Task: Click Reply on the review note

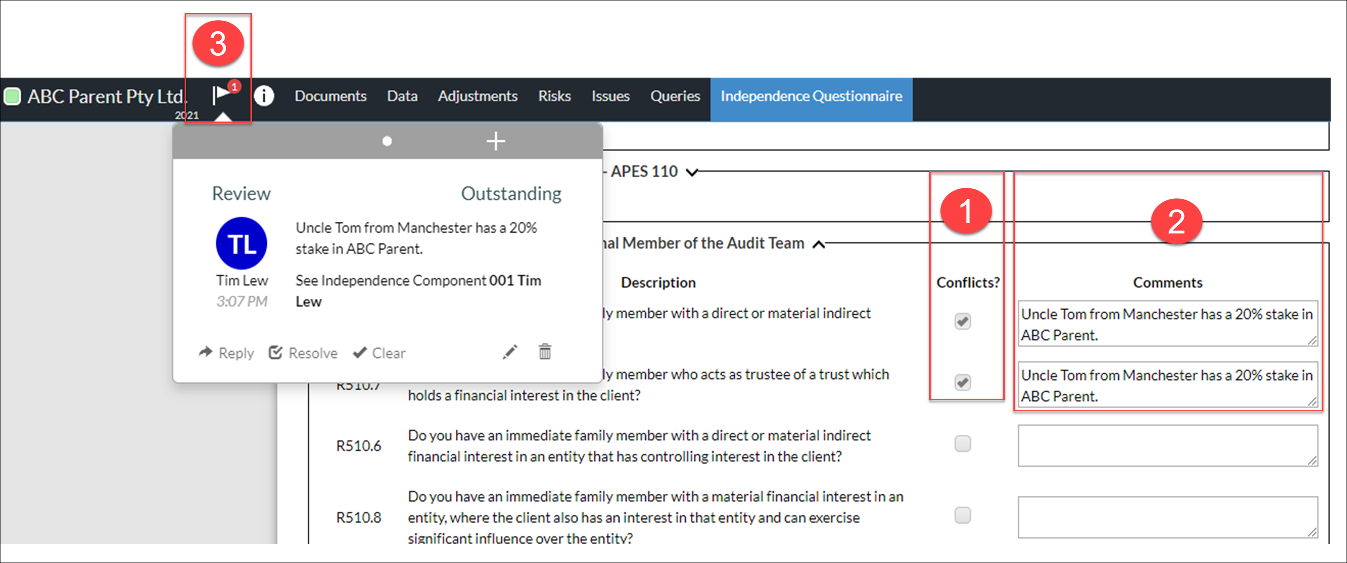Action: pyautogui.click(x=226, y=353)
